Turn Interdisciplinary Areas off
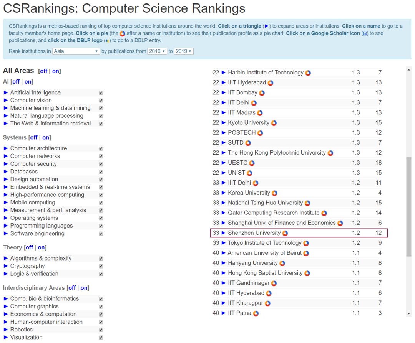 72,288
